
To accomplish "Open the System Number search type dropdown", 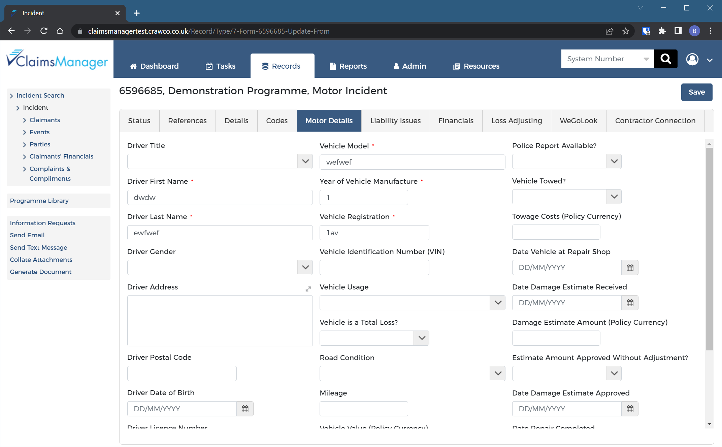I will pyautogui.click(x=608, y=59).
